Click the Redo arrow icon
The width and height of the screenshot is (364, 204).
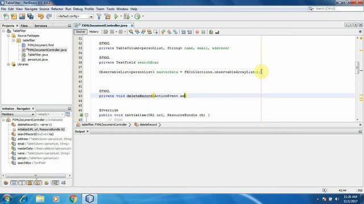pyautogui.click(x=49, y=16)
